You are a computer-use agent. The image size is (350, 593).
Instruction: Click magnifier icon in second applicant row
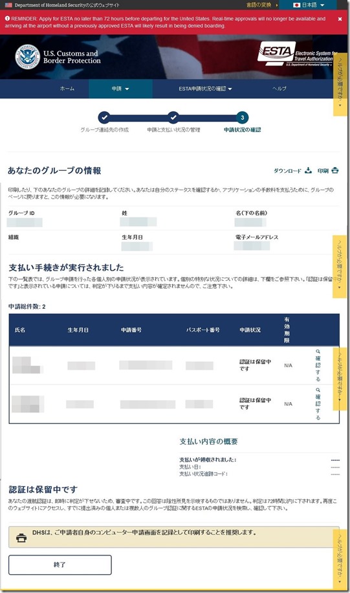pos(318,390)
